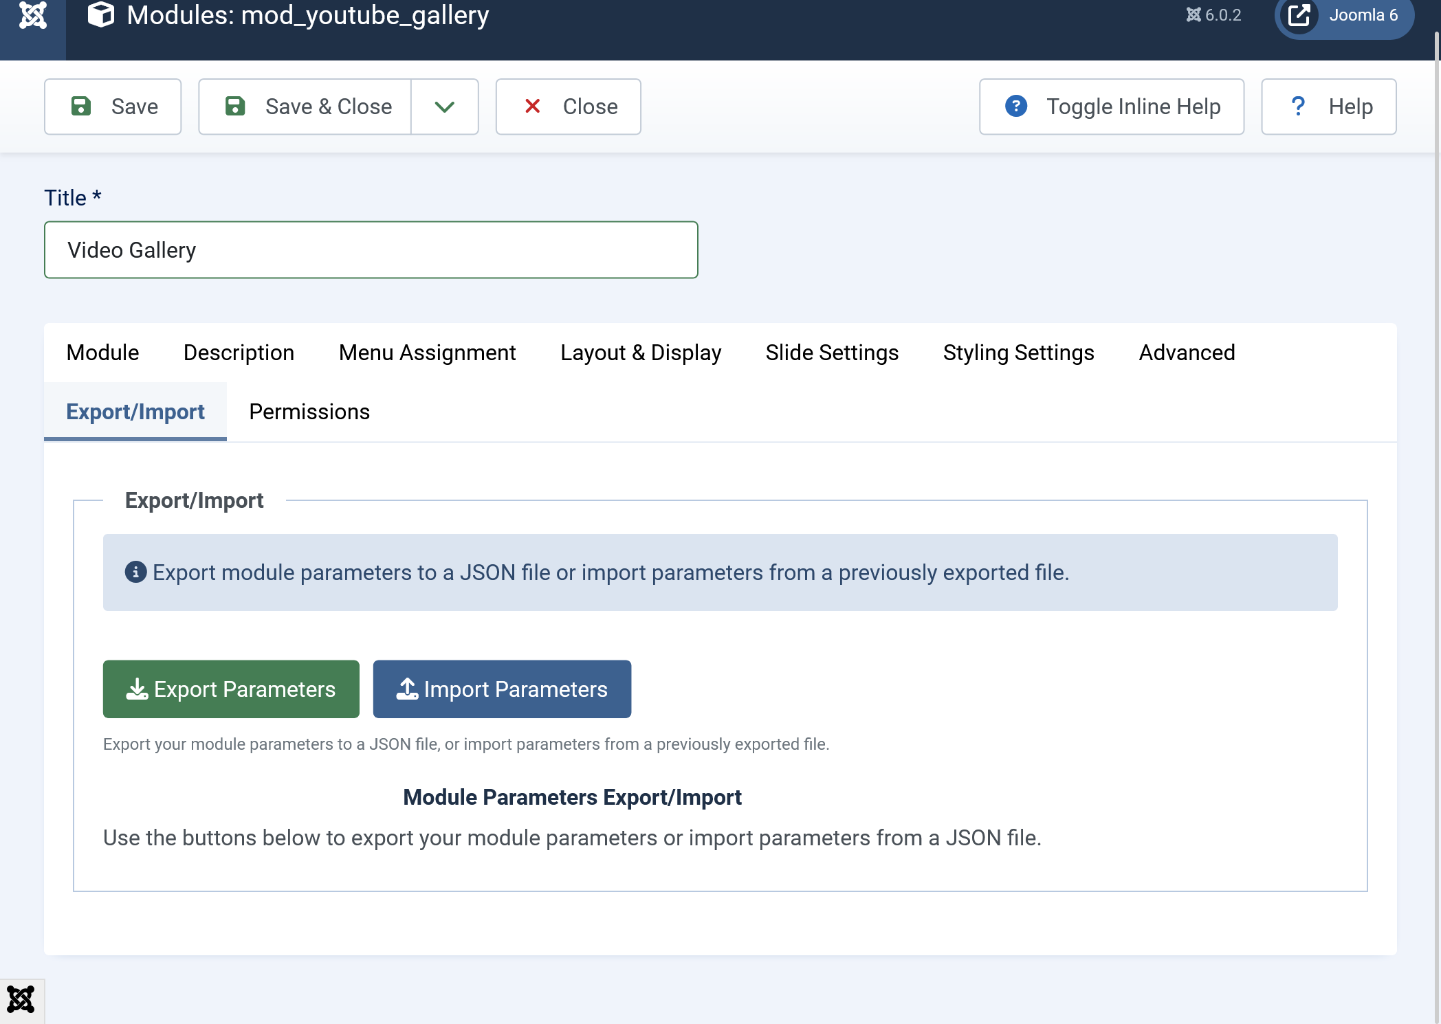Open the Styling Settings tab
1441x1024 pixels.
pyautogui.click(x=1018, y=353)
